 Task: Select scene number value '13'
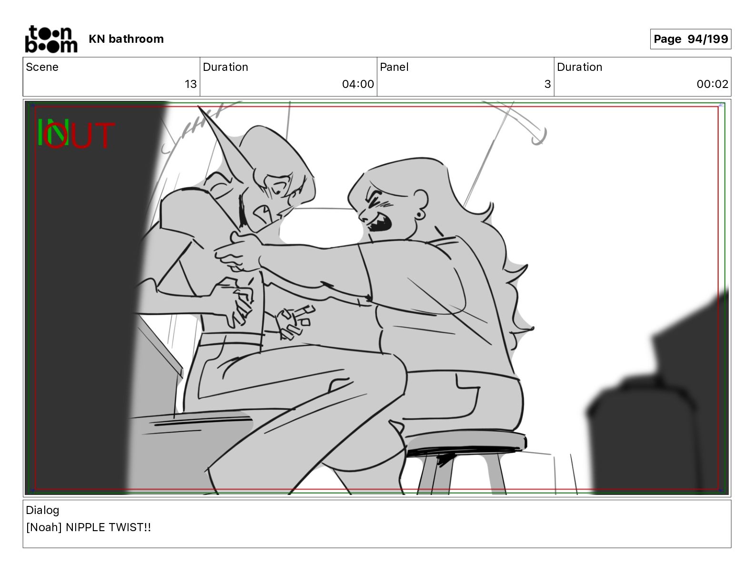[x=190, y=84]
